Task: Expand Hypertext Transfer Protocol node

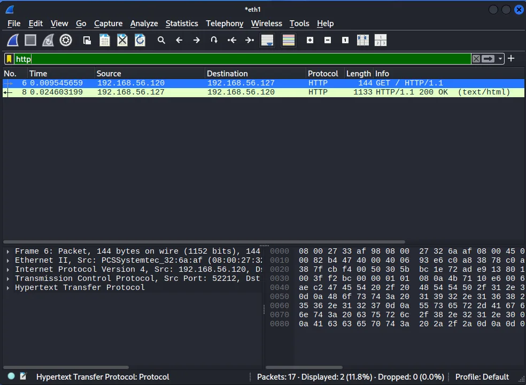Action: click(7, 287)
